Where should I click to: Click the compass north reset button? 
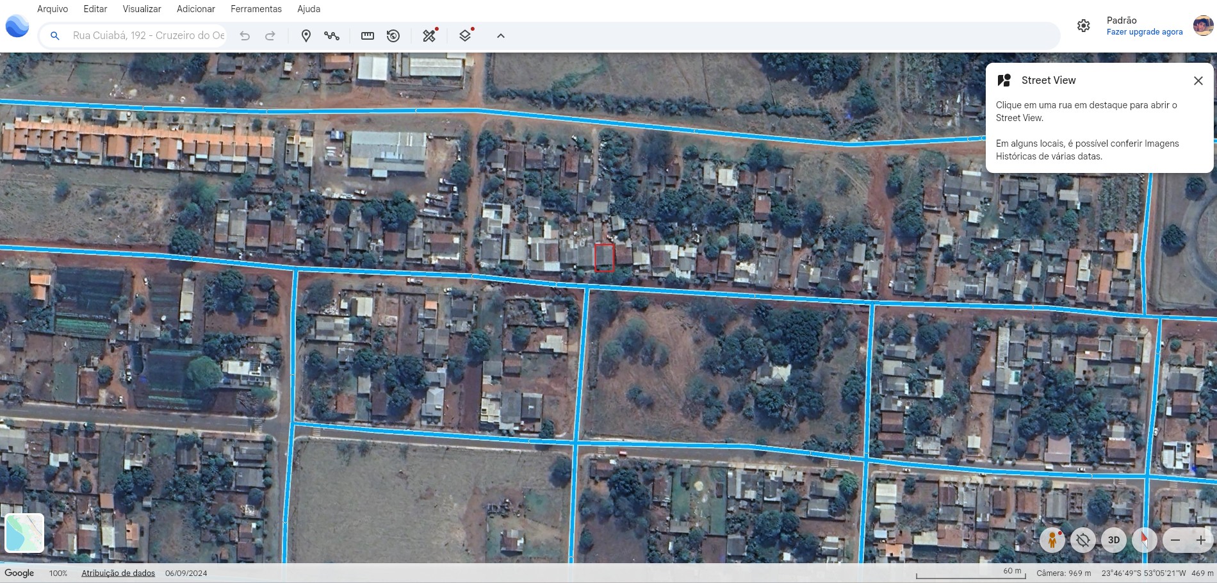tap(1145, 540)
